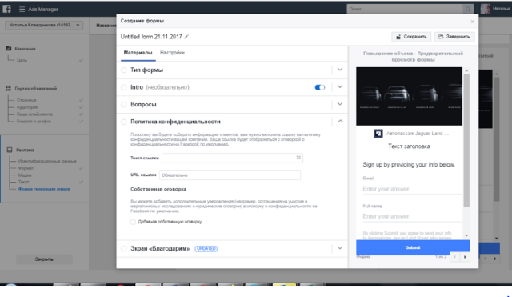Viewport: 512px width, 297px height.
Task: Open Формат item under Реклама
Action: click(x=26, y=168)
